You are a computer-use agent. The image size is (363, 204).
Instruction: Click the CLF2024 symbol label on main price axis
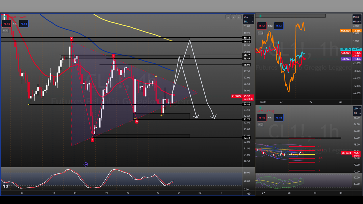click(x=237, y=96)
